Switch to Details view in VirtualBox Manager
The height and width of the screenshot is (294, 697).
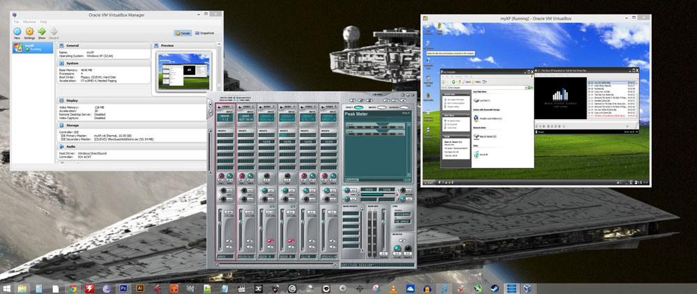(x=183, y=33)
